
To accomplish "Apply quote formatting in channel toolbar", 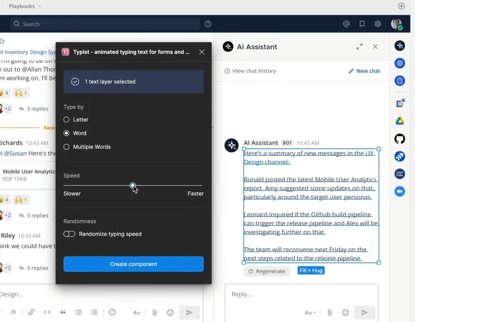I will pyautogui.click(x=63, y=312).
